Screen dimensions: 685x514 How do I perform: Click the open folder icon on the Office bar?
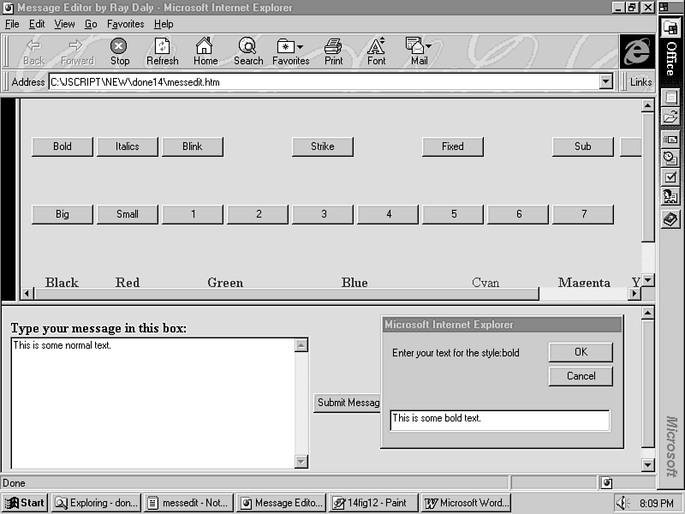coord(670,117)
